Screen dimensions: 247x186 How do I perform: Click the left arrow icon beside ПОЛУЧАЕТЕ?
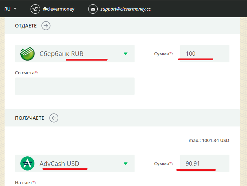click(54, 118)
